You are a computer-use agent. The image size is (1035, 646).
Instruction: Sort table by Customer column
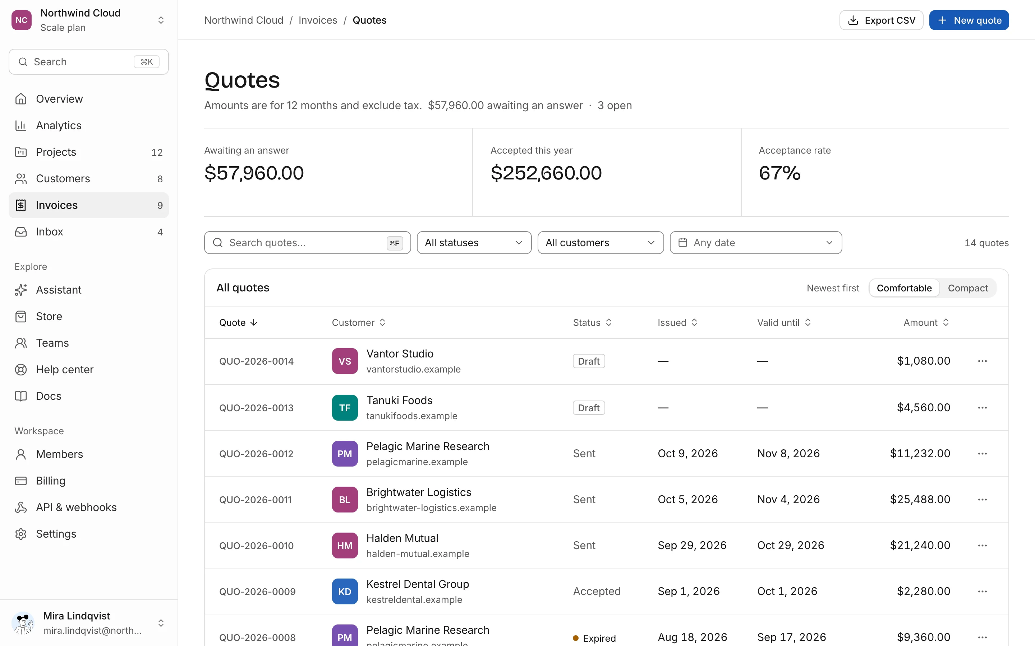(359, 323)
